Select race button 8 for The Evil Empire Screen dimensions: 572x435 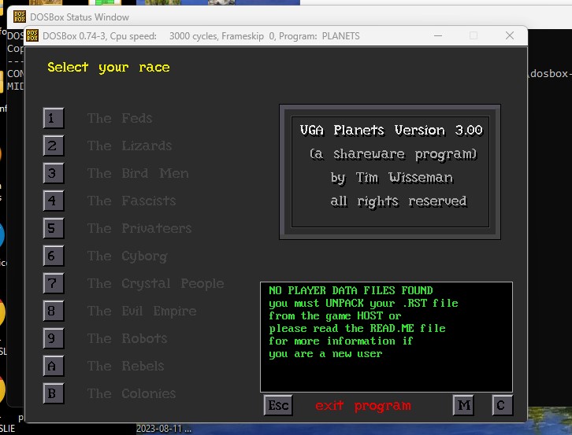click(x=54, y=311)
